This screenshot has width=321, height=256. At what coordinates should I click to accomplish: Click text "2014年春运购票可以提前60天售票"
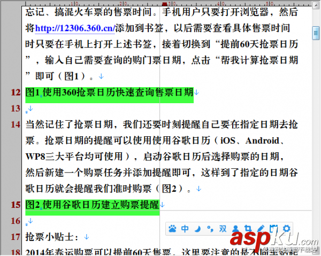[98, 252]
